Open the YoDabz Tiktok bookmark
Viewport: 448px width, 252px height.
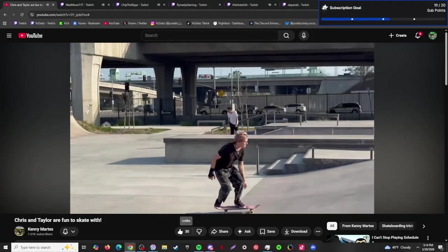pos(198,23)
